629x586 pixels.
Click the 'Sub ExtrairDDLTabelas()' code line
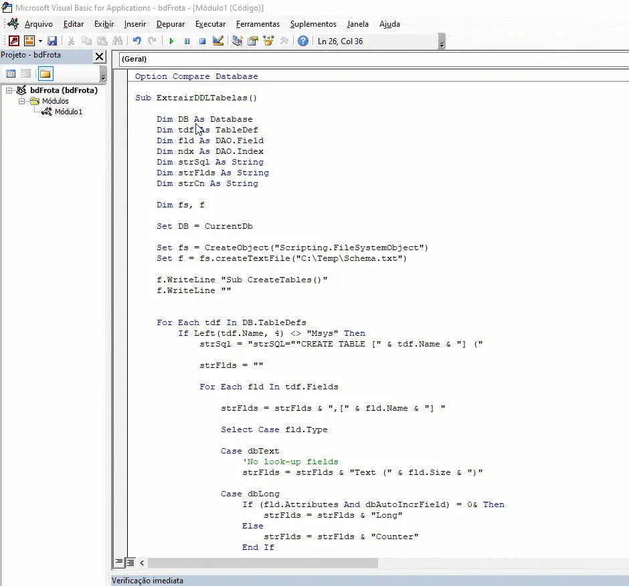[x=196, y=98]
